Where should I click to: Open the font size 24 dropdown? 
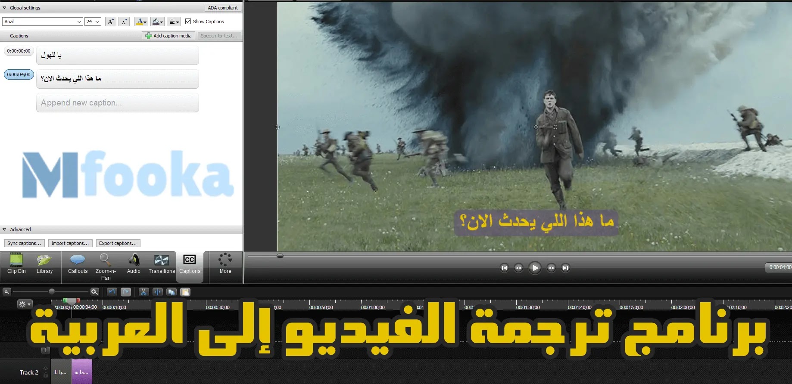pyautogui.click(x=93, y=22)
